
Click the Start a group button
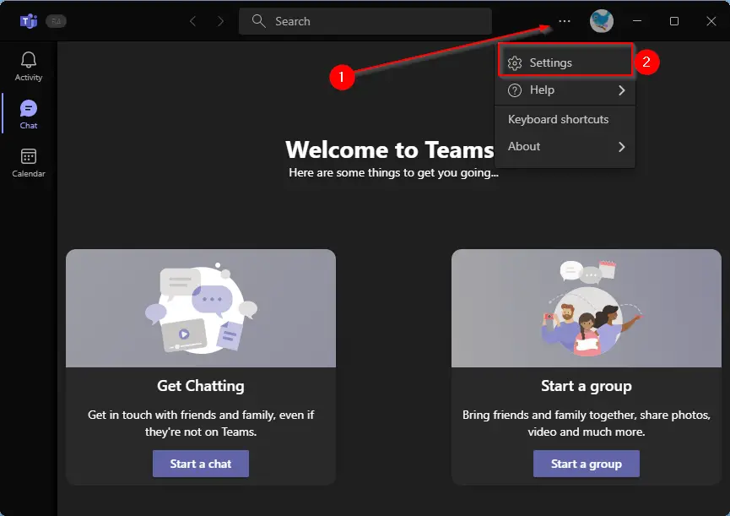[587, 464]
